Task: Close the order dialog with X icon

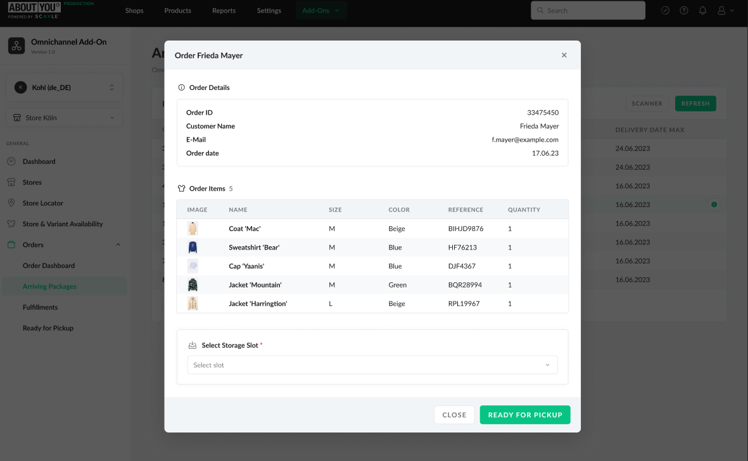Action: pos(564,55)
